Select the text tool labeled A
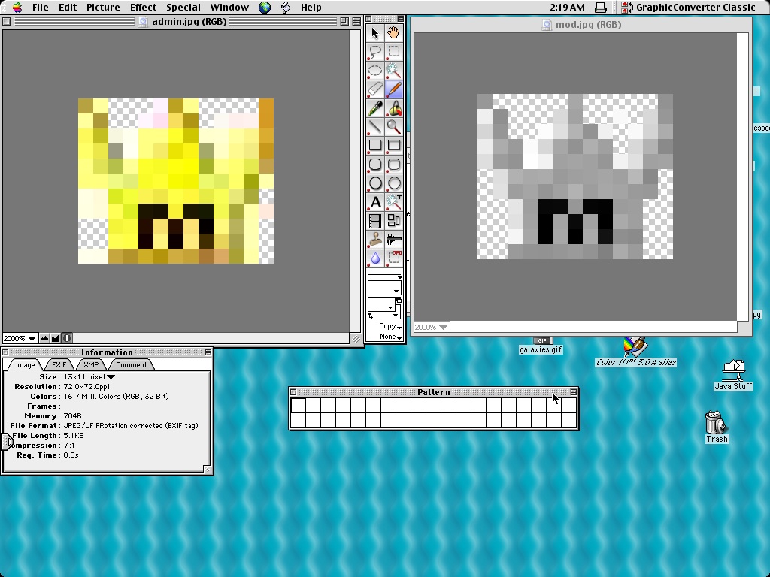Viewport: 770px width, 577px height. tap(375, 202)
